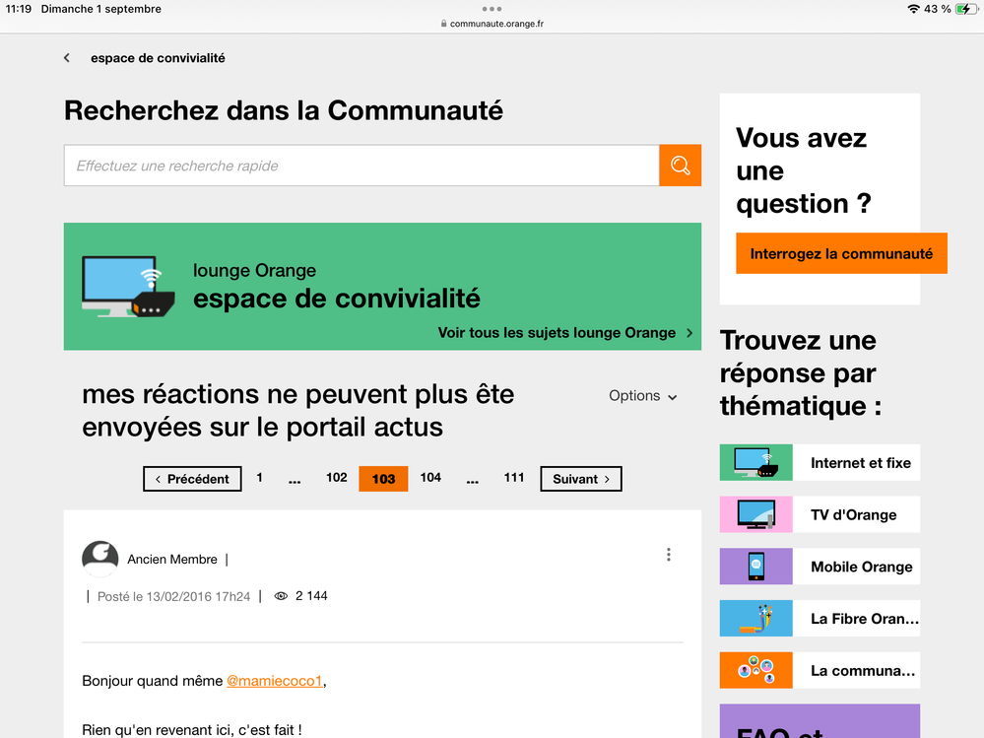This screenshot has height=738, width=984.
Task: Click the purple FAQ card at the bottom
Action: click(820, 720)
